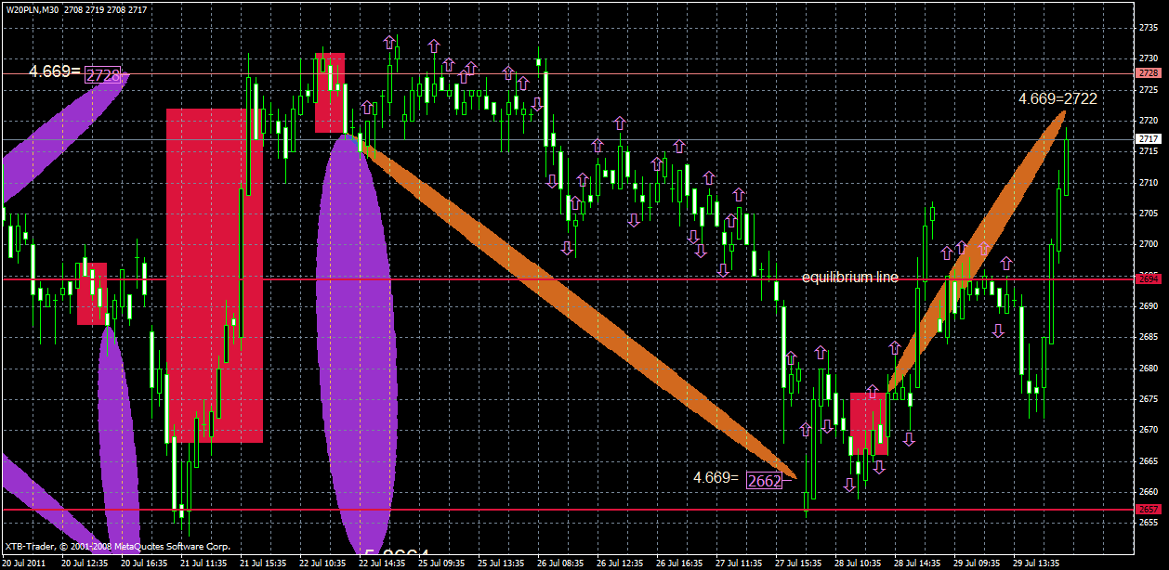Click the 27 Jul 11:35 time label
1169x570 pixels.
[740, 563]
